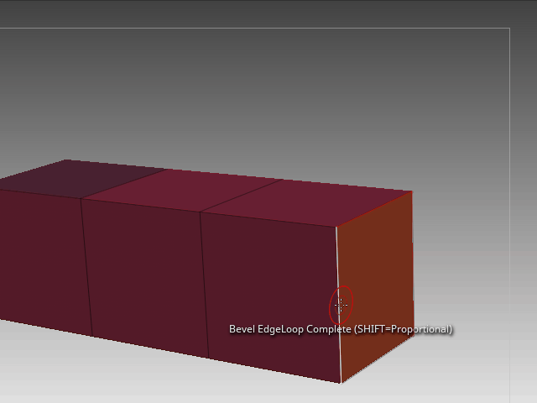Click the top edge of the orange end face
Viewport: 537px width, 403px height.
tap(374, 209)
